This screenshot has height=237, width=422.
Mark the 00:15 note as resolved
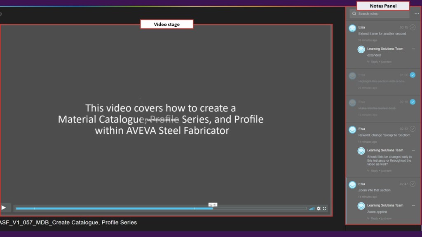click(x=413, y=28)
